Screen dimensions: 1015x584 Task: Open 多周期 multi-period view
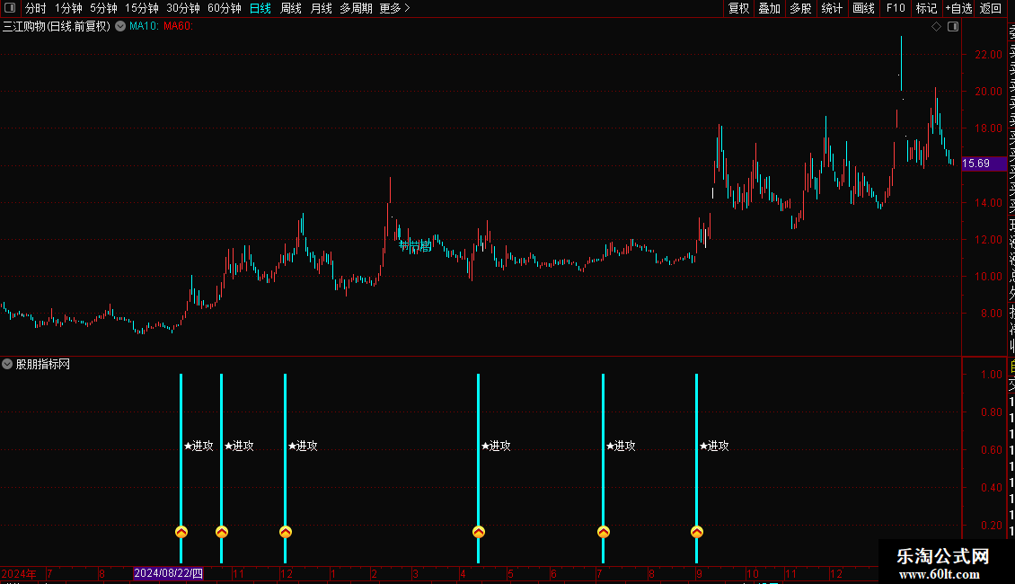coord(356,8)
